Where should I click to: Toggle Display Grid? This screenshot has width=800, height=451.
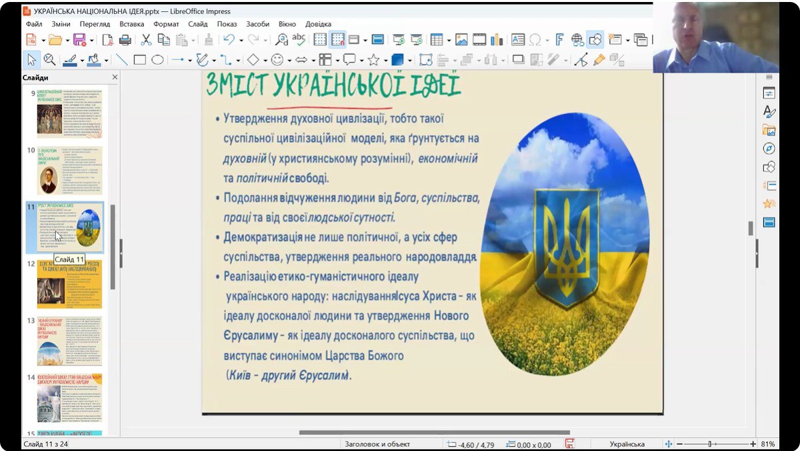point(320,40)
